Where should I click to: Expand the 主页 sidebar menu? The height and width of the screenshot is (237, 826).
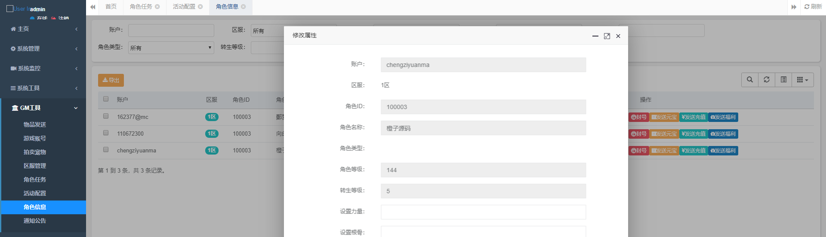(x=43, y=29)
